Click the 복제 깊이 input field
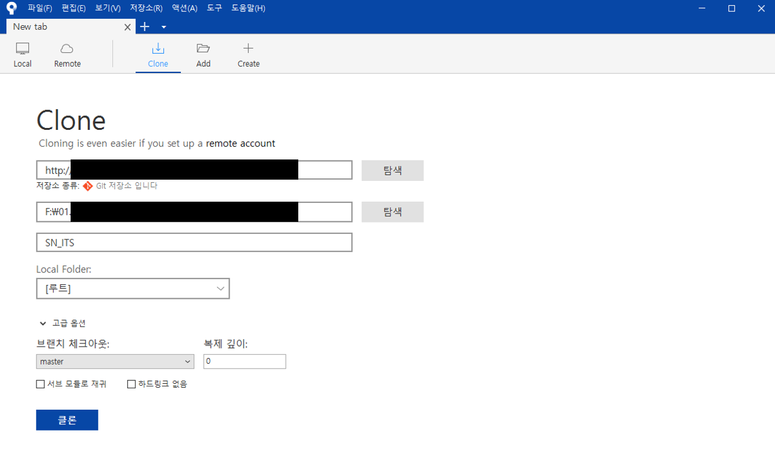The width and height of the screenshot is (775, 474). coord(245,361)
